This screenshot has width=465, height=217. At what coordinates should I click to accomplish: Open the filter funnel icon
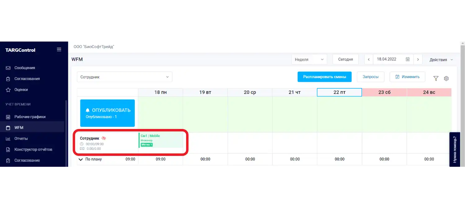pos(436,78)
